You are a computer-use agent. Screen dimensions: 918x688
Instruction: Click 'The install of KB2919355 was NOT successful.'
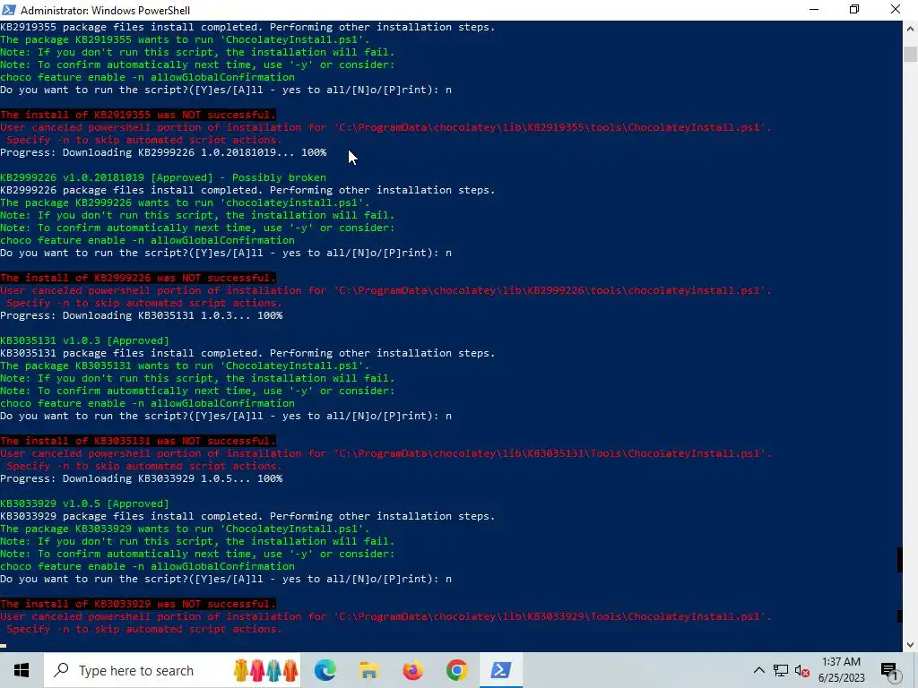137,115
